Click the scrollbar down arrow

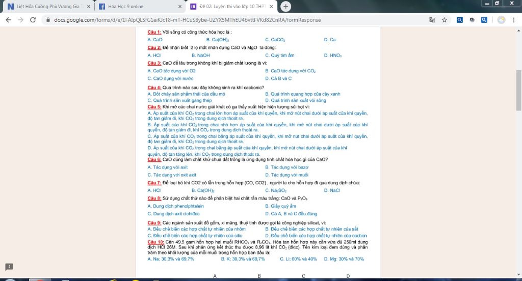pos(518,275)
